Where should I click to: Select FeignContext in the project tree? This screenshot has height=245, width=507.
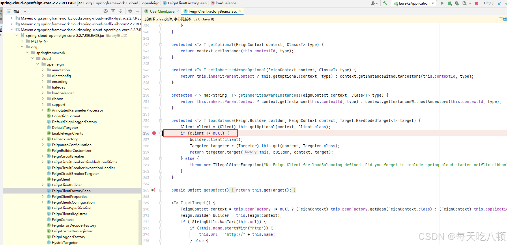point(63,219)
